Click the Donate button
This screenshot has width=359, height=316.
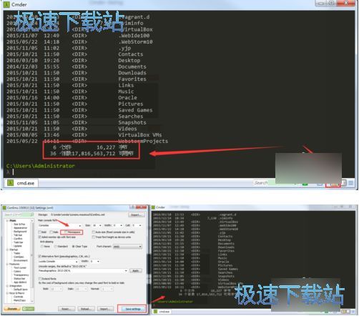(12, 309)
